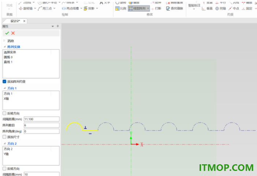Click the red X to cancel the pattern
This screenshot has height=176, width=257.
click(13, 33)
